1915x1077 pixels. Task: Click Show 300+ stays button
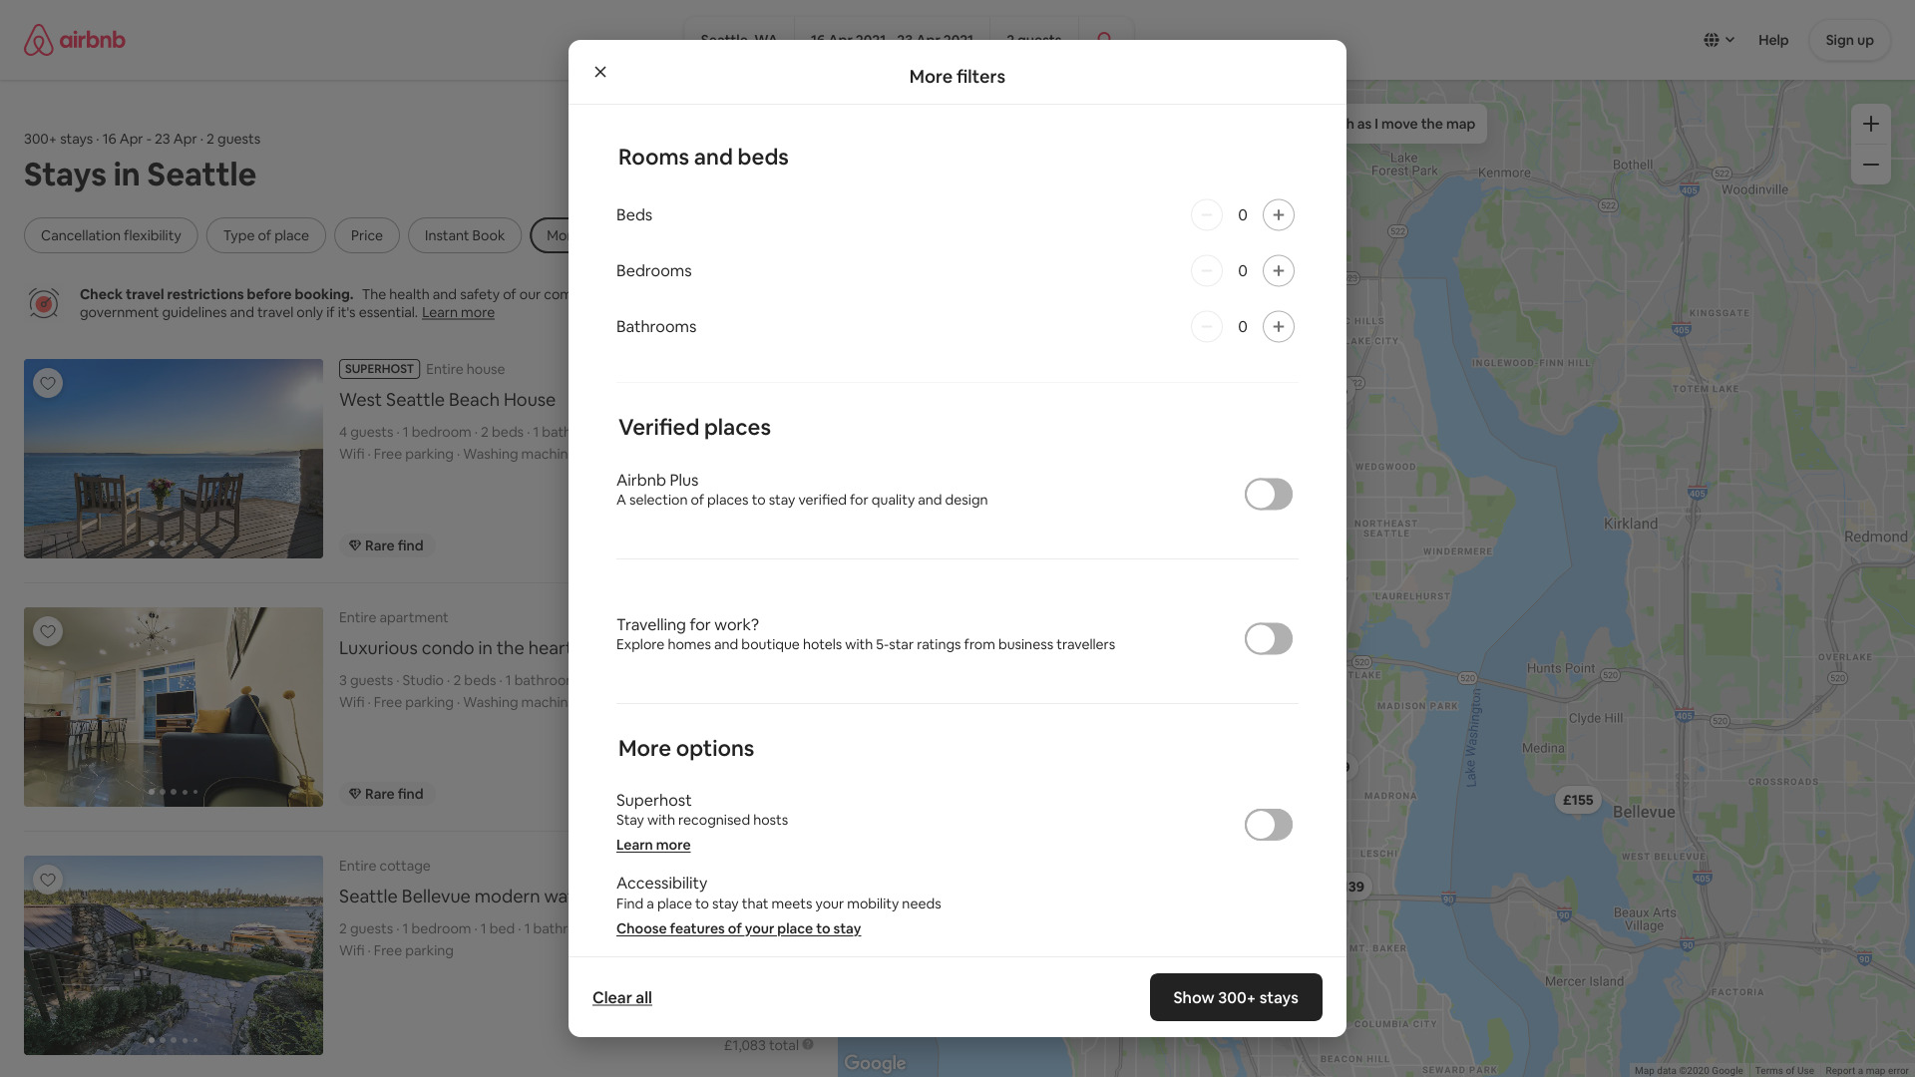(1235, 997)
